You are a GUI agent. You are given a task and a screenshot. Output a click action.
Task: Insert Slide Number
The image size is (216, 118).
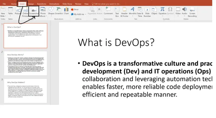click(x=147, y=12)
